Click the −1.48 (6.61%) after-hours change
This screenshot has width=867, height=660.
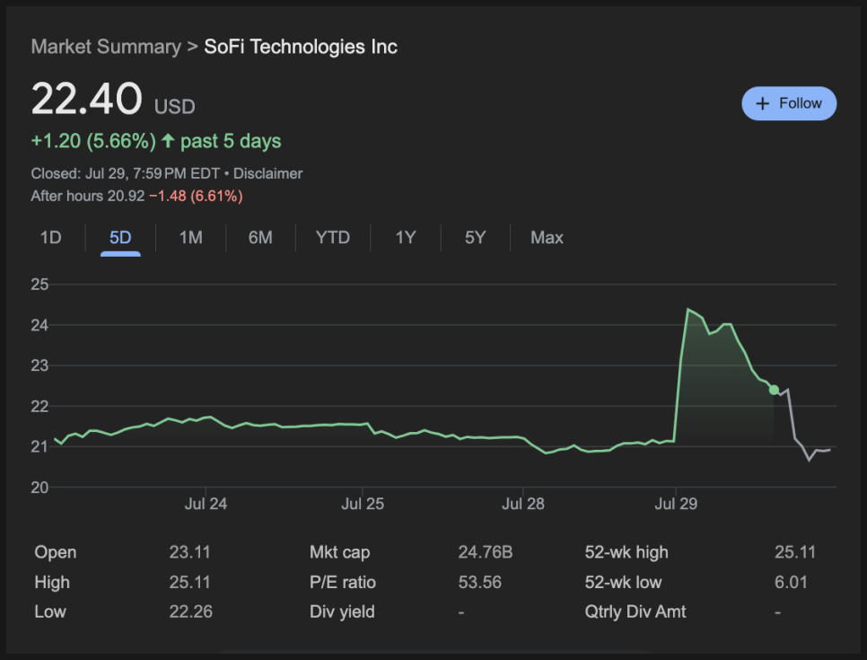point(196,196)
